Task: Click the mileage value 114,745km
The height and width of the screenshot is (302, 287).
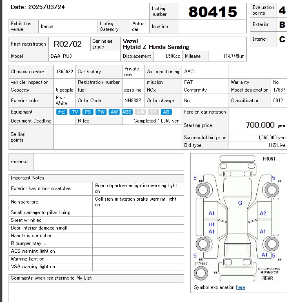Action: [234, 56]
